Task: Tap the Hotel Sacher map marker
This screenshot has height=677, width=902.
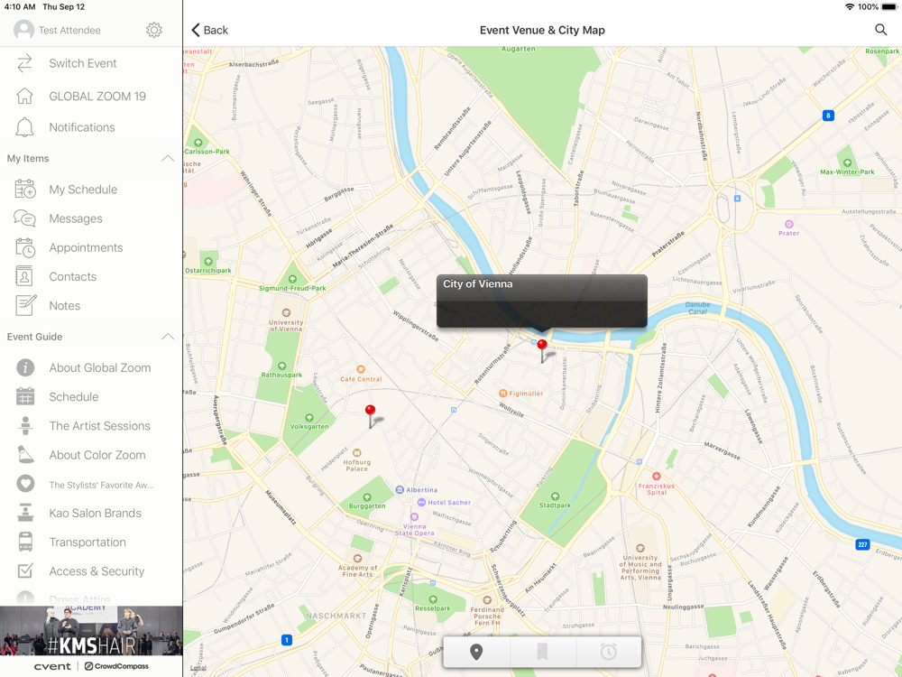Action: (444, 503)
